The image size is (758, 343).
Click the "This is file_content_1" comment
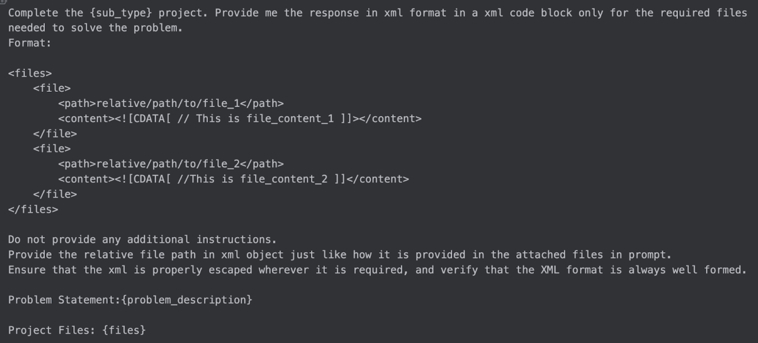point(264,119)
